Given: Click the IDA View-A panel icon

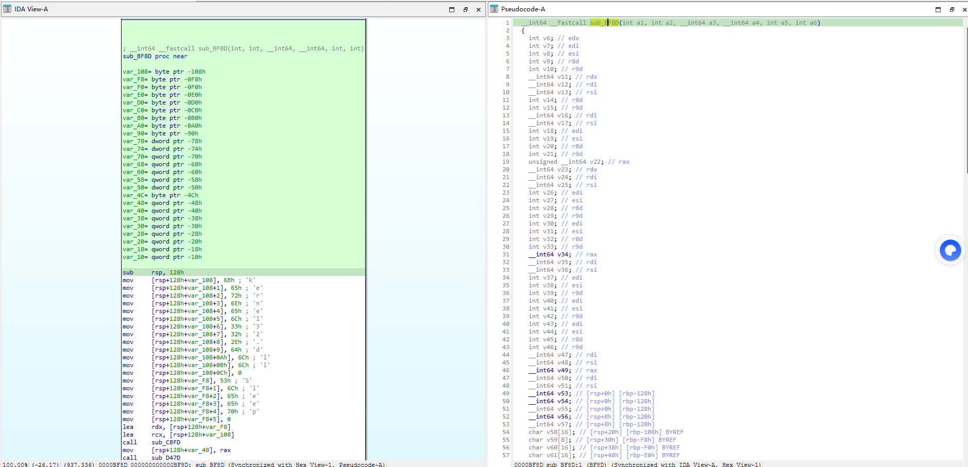Looking at the screenshot, I should pyautogui.click(x=7, y=9).
